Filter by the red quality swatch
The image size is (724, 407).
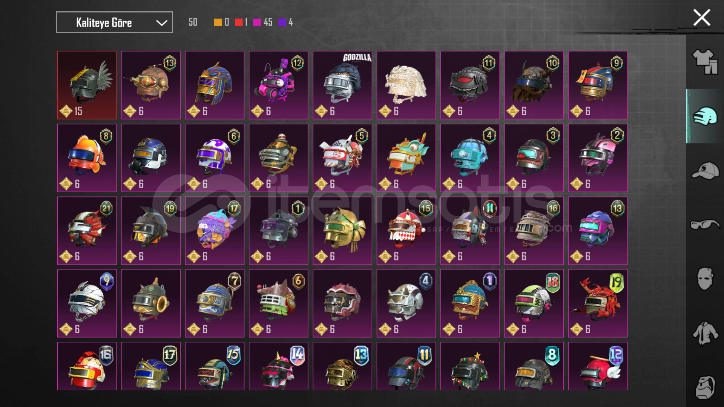click(239, 22)
